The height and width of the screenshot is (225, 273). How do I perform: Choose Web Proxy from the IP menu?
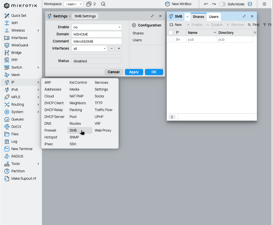point(103,130)
